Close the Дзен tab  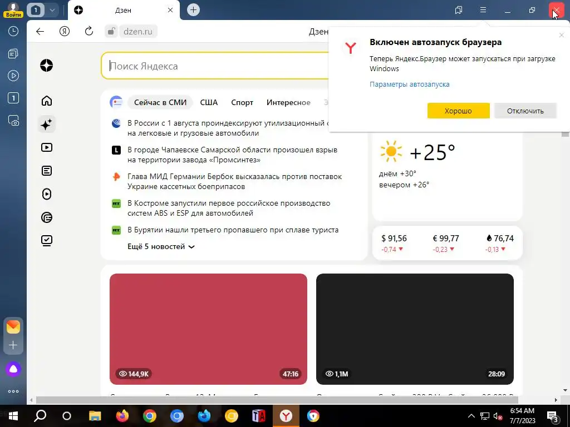coord(170,10)
